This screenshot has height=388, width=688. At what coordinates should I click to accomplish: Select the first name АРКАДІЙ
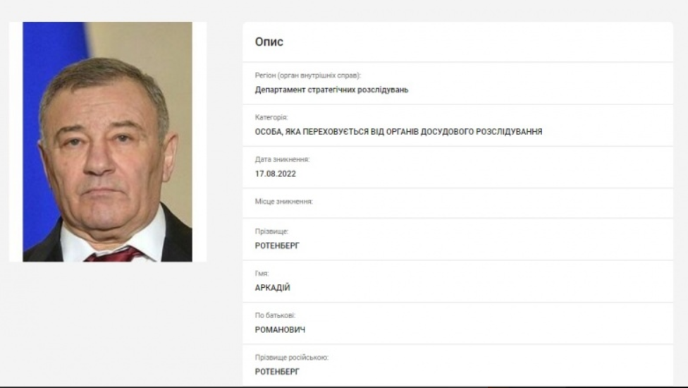pyautogui.click(x=273, y=288)
